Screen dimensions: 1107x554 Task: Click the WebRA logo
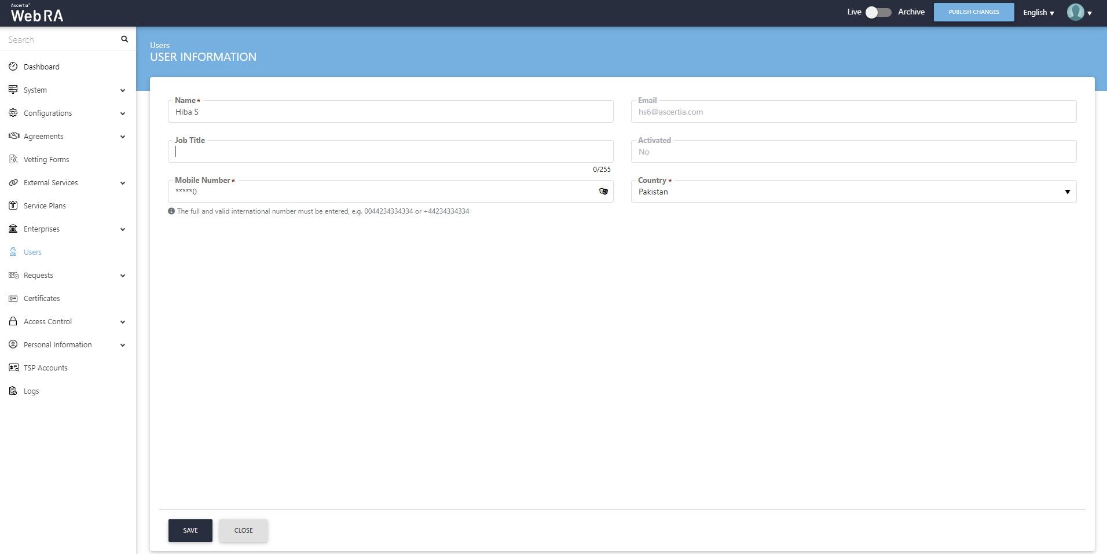[36, 13]
